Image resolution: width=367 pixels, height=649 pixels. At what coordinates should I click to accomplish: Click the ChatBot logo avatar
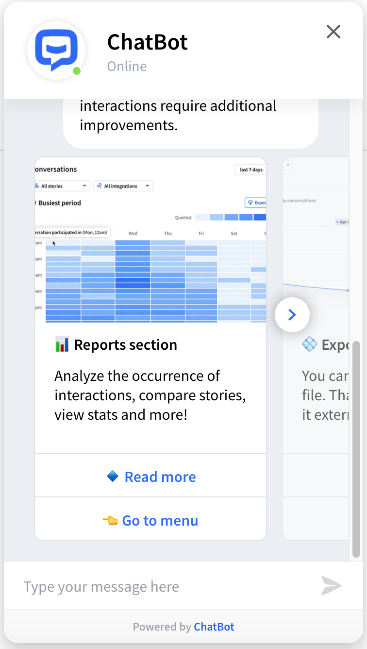click(56, 51)
